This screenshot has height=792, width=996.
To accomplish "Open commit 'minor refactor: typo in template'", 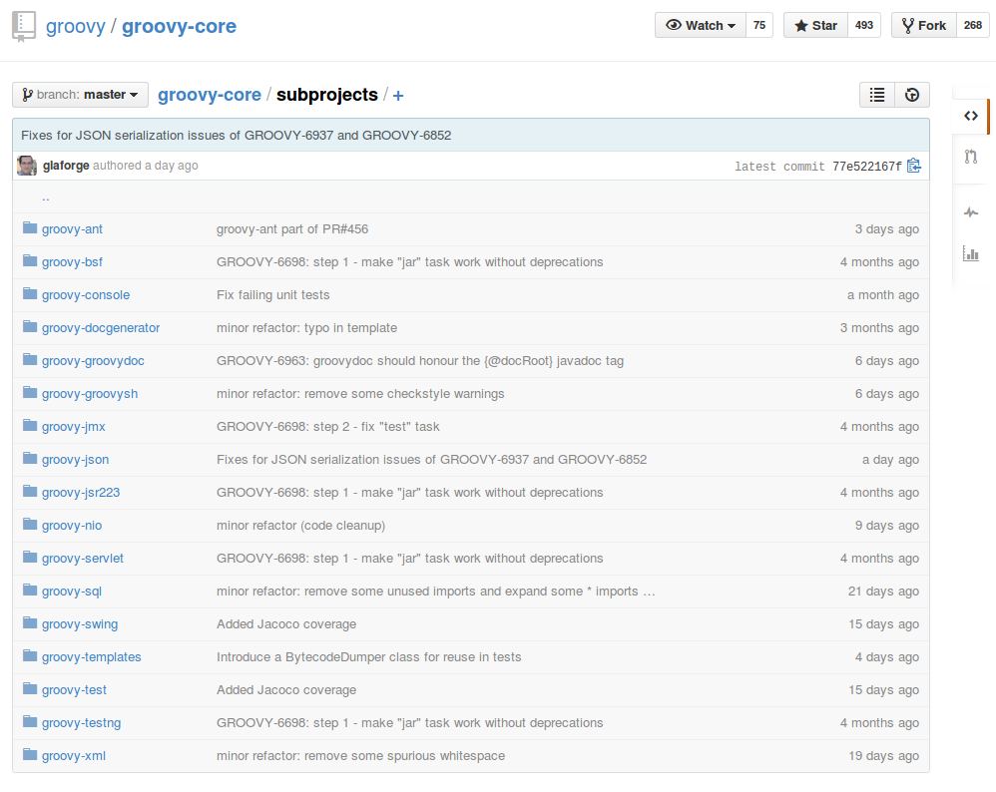I will pyautogui.click(x=306, y=328).
